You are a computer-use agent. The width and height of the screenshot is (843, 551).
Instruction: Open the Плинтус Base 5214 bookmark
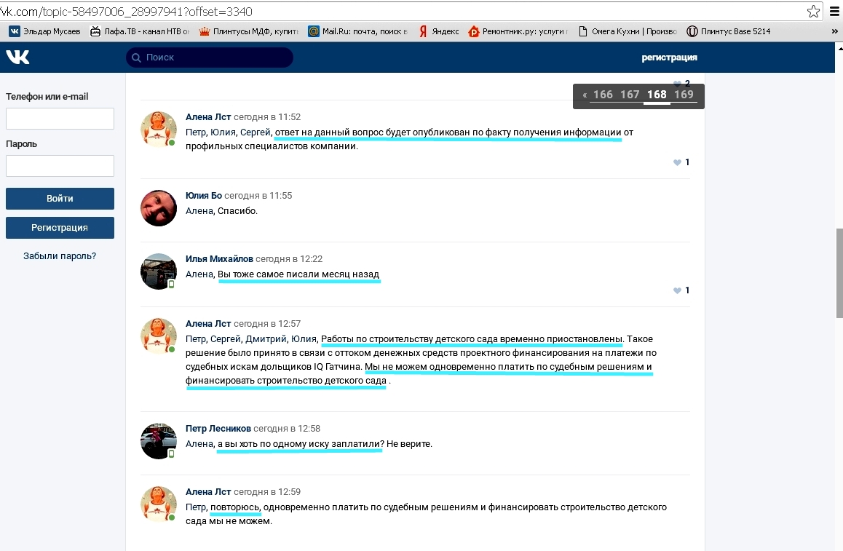(729, 31)
